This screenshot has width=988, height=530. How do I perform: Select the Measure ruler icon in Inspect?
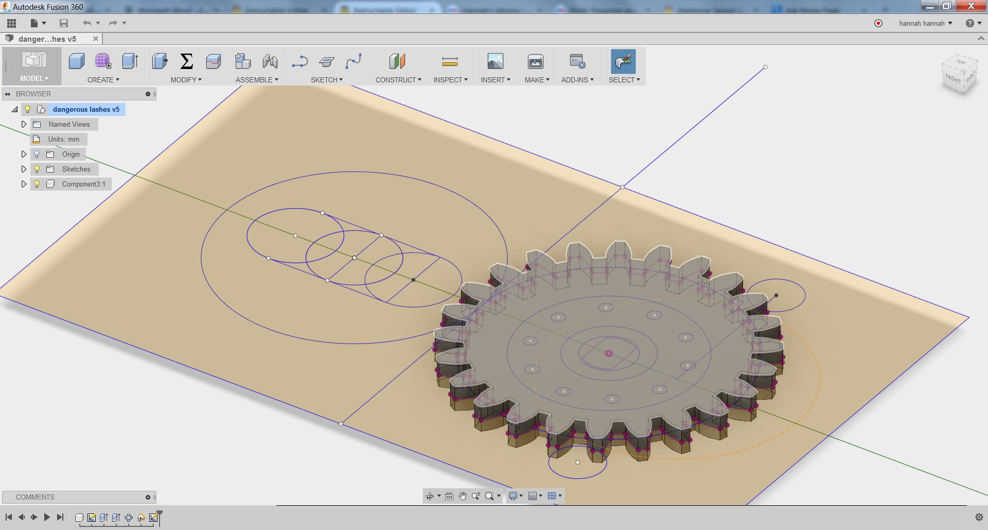pyautogui.click(x=449, y=62)
